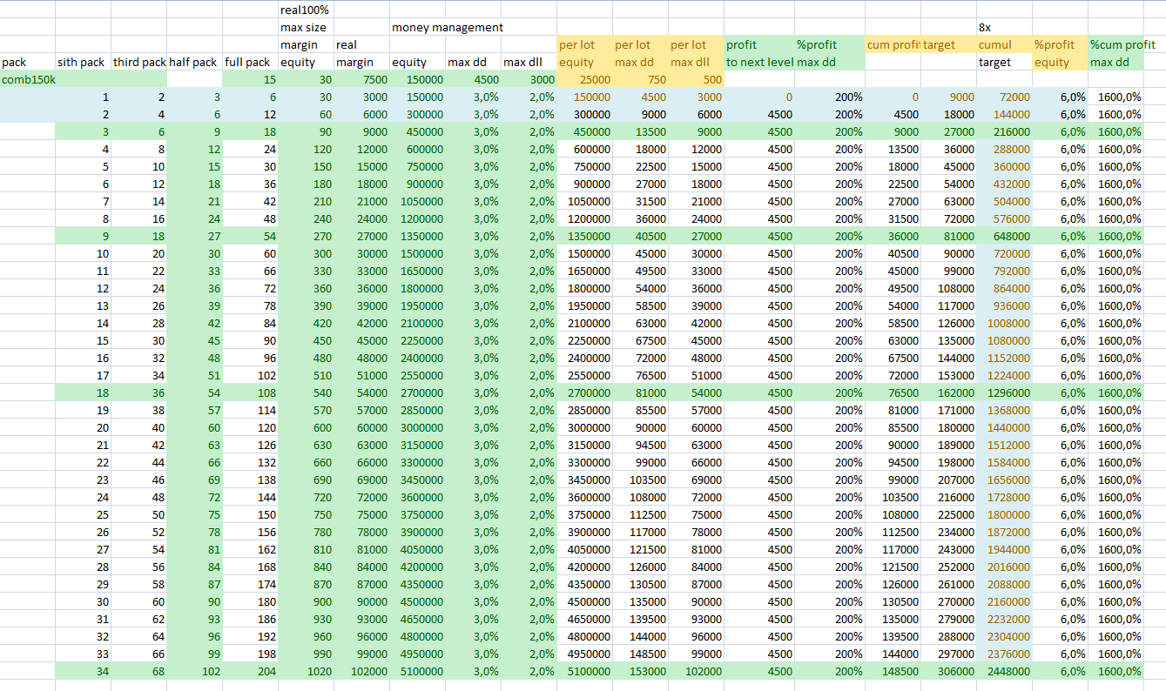Select the 'third pack' column header
The height and width of the screenshot is (691, 1166).
click(x=139, y=62)
